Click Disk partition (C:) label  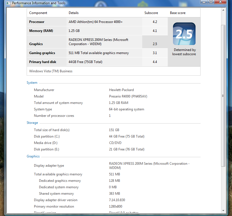click(x=47, y=136)
